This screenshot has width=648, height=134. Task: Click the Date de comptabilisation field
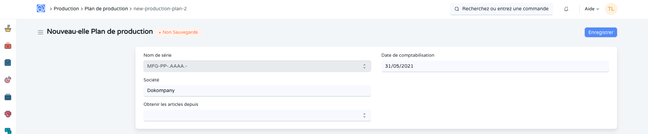pyautogui.click(x=495, y=66)
